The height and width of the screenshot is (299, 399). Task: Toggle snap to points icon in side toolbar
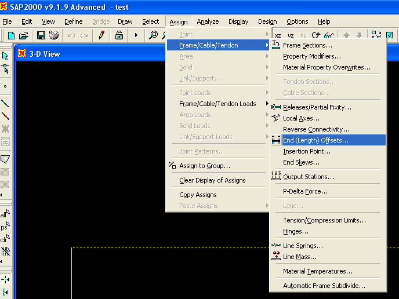pos(5,280)
